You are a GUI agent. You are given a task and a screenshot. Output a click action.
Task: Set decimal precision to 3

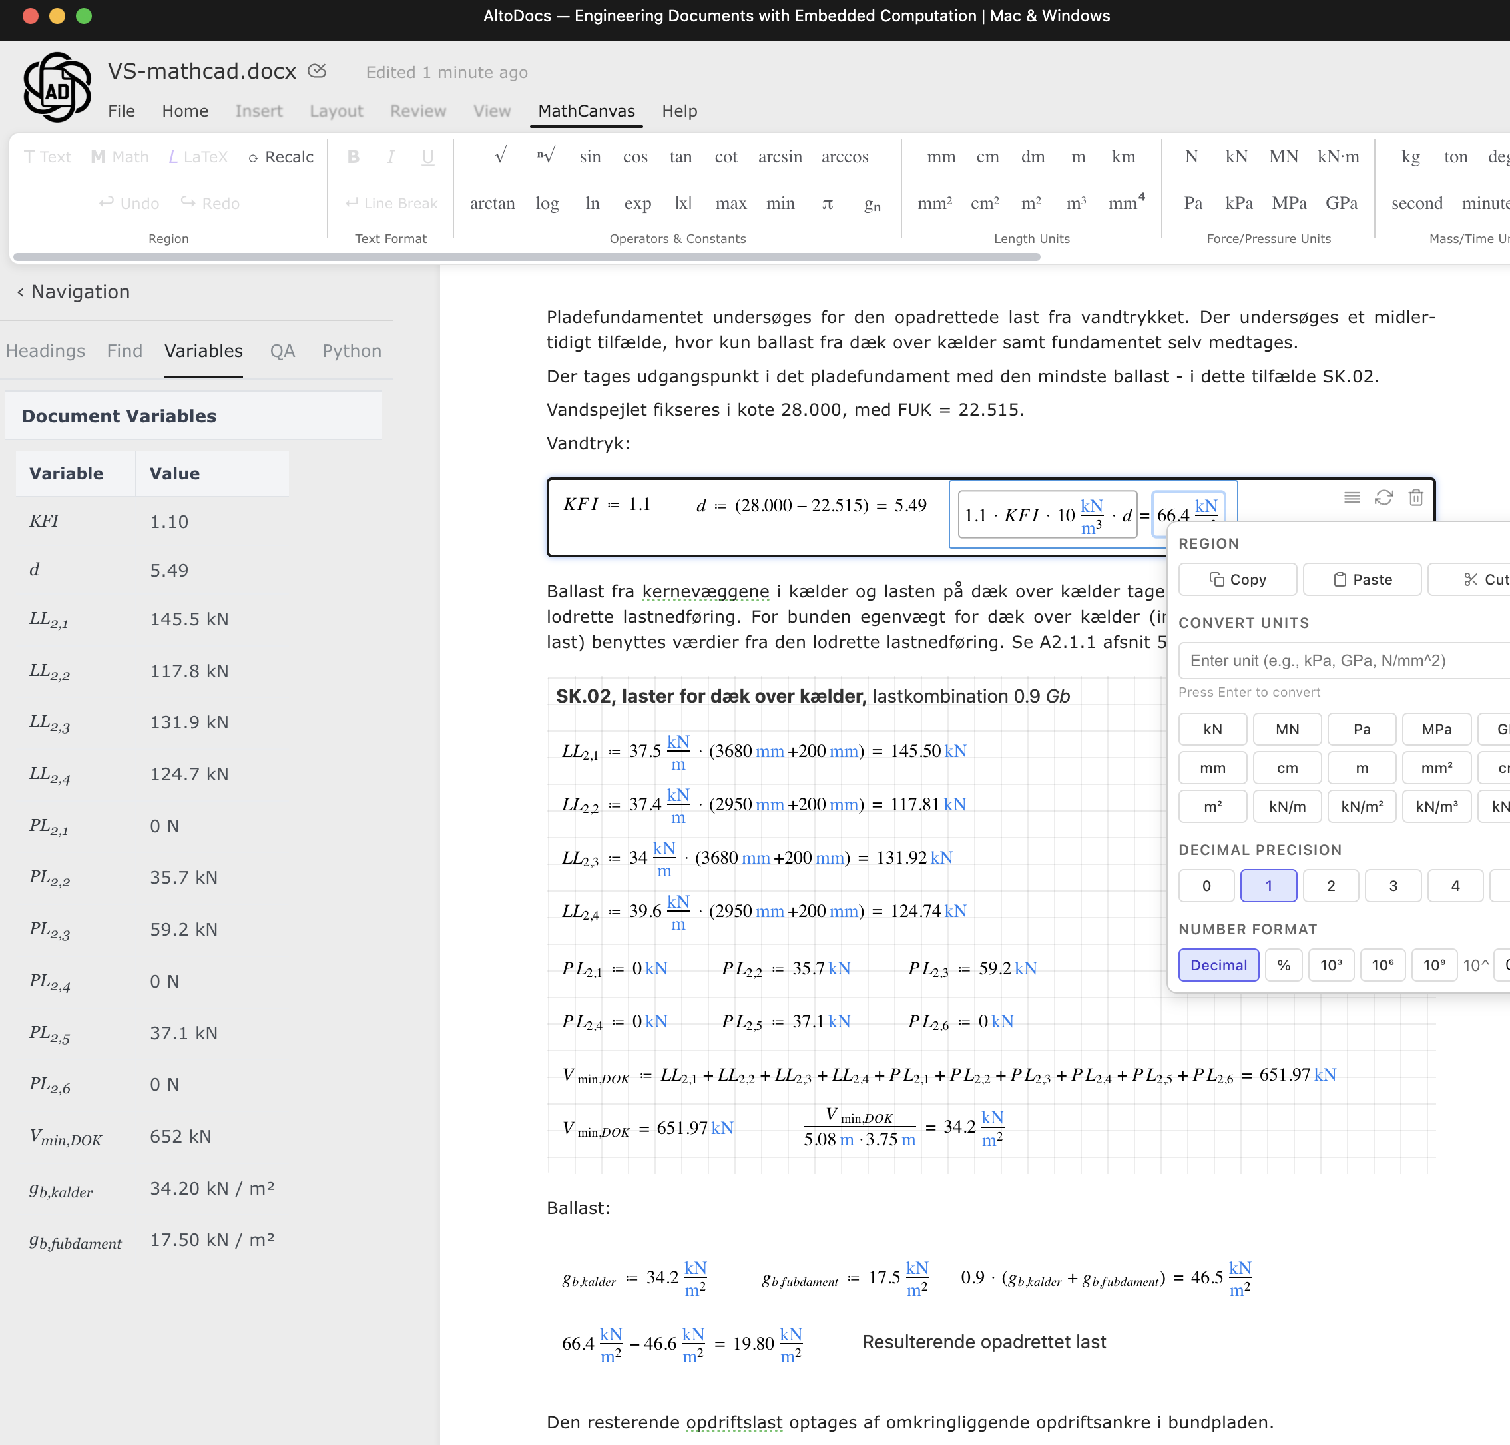(x=1393, y=885)
